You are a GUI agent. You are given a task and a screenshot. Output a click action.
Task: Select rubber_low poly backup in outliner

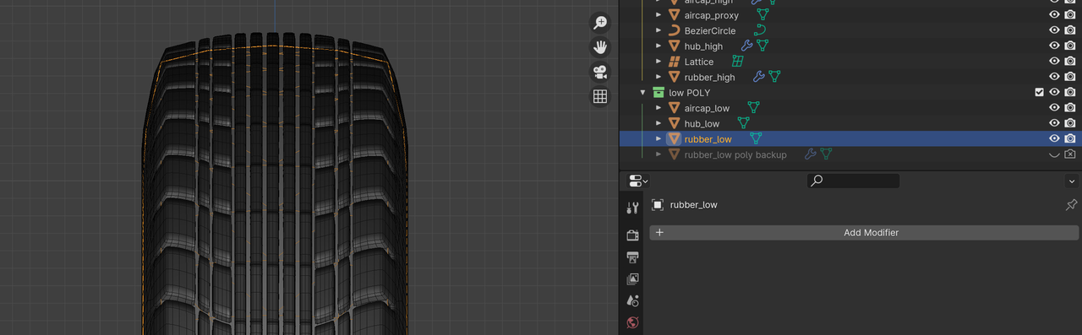pos(735,154)
